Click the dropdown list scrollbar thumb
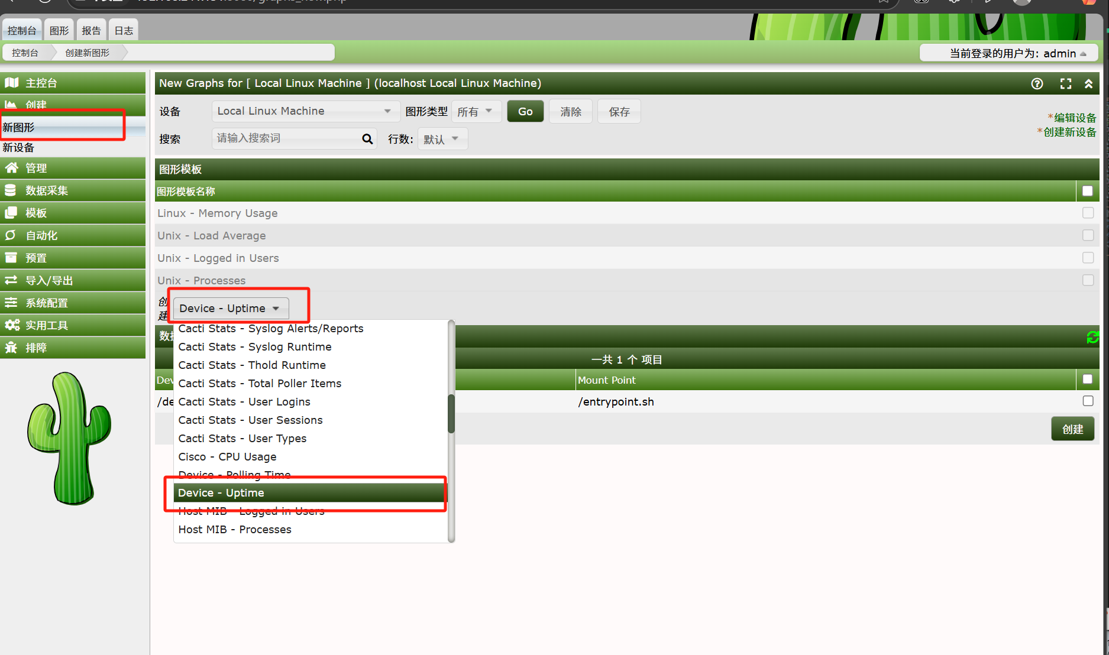 point(451,413)
